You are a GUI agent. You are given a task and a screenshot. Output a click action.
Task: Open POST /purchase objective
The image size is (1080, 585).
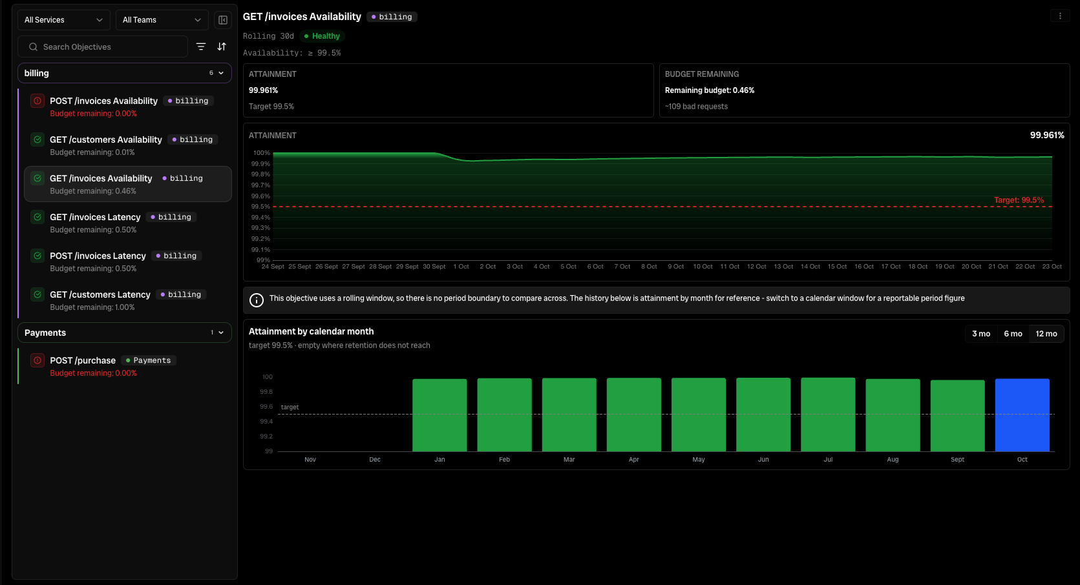click(x=128, y=366)
